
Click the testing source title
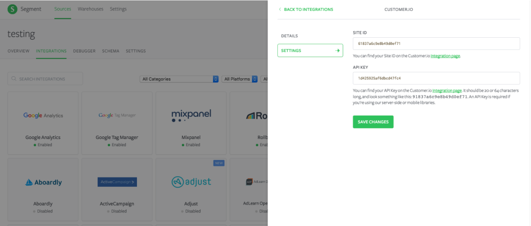tap(21, 34)
